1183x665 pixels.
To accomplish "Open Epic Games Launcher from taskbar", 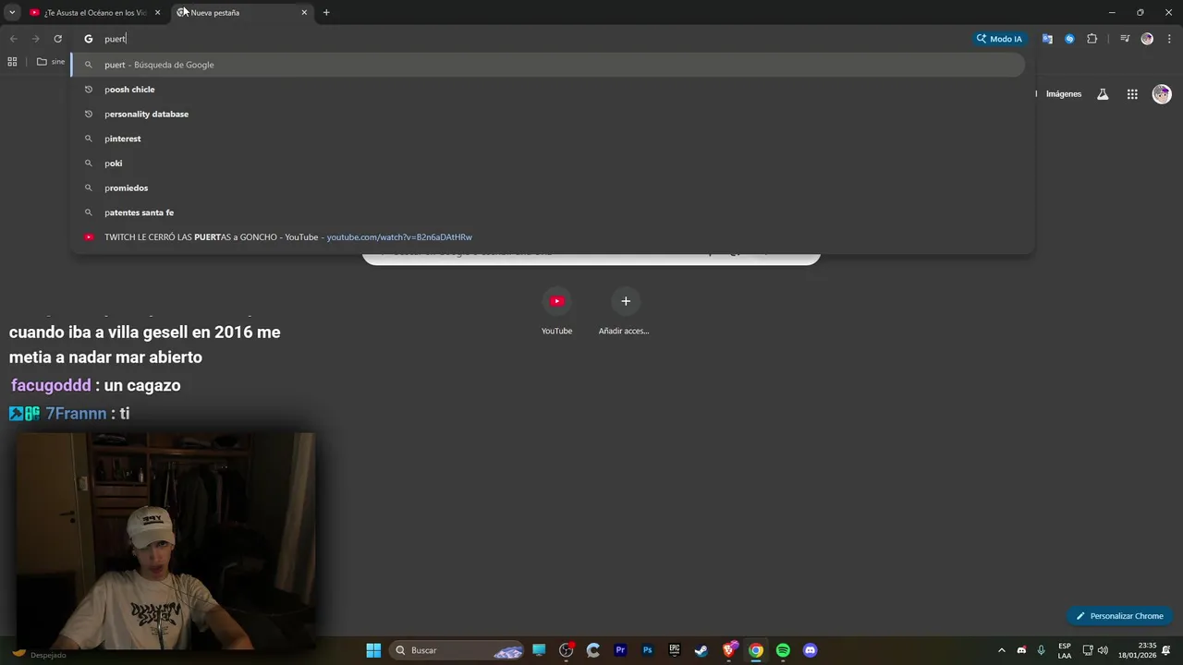I will pyautogui.click(x=675, y=650).
